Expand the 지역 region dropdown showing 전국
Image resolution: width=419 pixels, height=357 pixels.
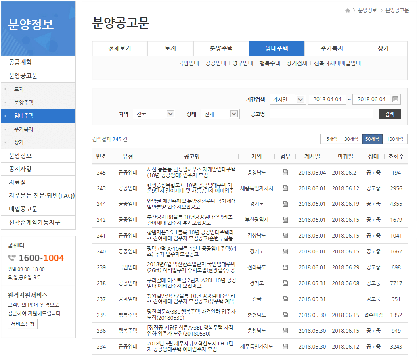click(154, 114)
